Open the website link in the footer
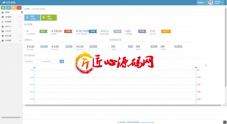Viewport: 227px width, 124px height. tap(147, 122)
